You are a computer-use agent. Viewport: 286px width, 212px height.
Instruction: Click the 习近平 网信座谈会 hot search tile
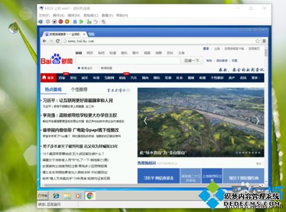(158, 176)
